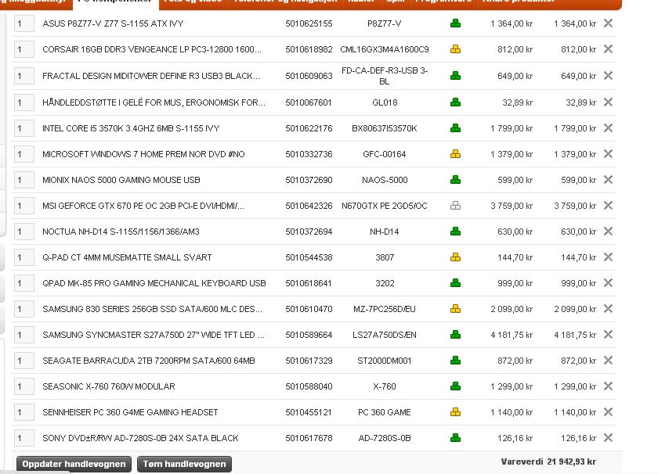This screenshot has height=474, width=658.
Task: Remove Intel Core i5 3570K from cart
Action: (608, 127)
